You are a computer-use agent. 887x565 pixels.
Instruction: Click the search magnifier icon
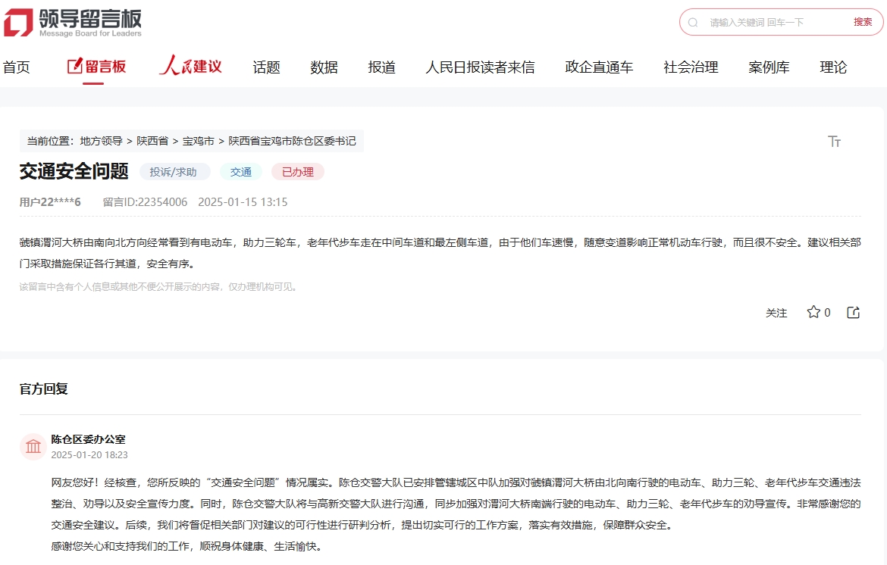coord(693,23)
